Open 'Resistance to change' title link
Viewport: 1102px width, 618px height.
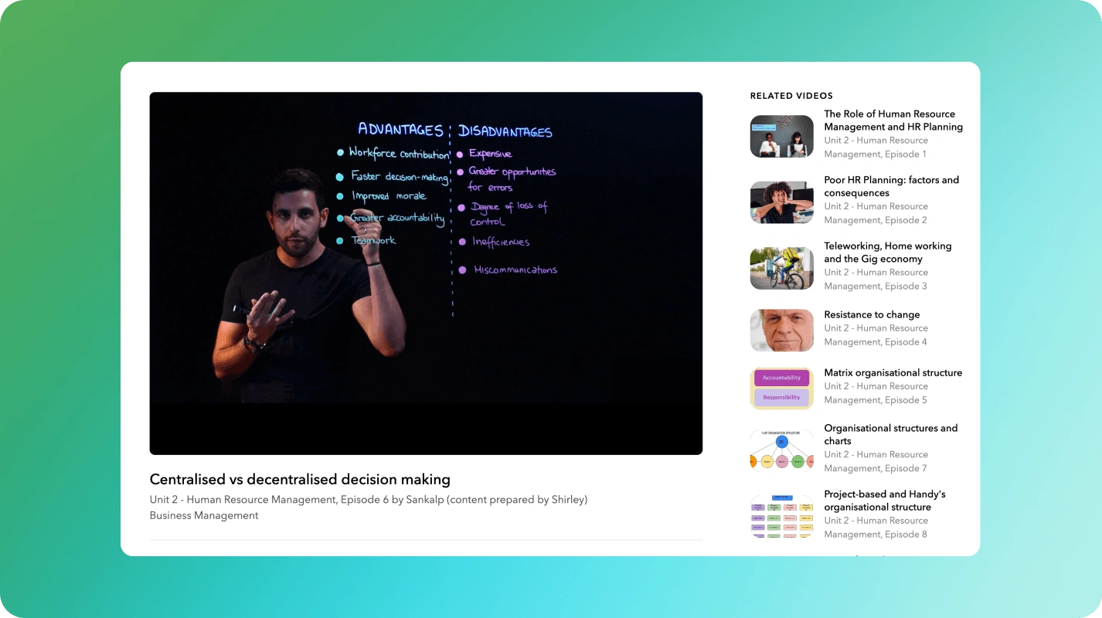tap(872, 314)
